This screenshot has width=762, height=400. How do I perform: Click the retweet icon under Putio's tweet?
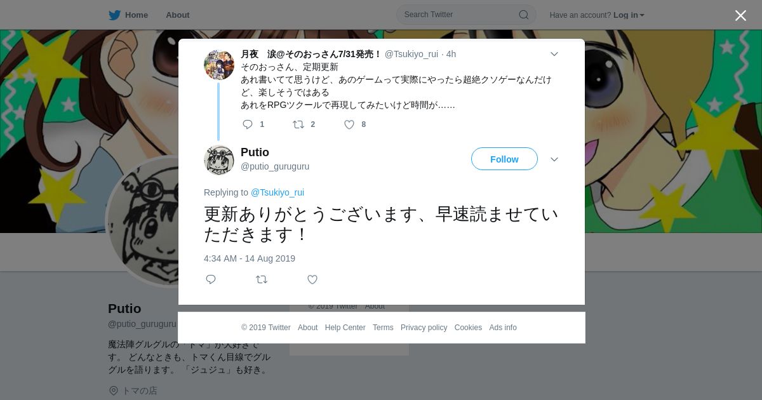tap(262, 279)
